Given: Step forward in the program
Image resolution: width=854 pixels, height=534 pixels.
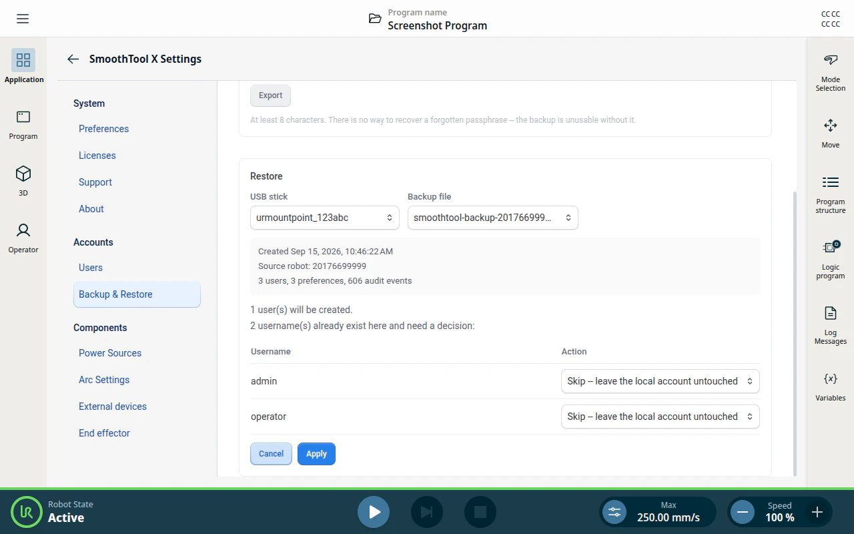Looking at the screenshot, I should (x=427, y=512).
